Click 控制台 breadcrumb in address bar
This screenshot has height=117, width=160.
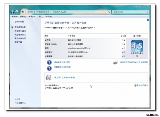(x=30, y=12)
